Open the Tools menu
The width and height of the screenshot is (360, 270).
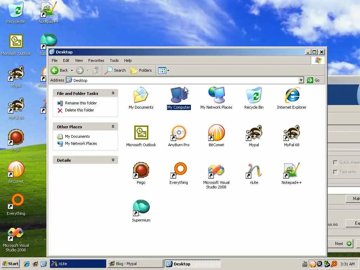tap(114, 60)
